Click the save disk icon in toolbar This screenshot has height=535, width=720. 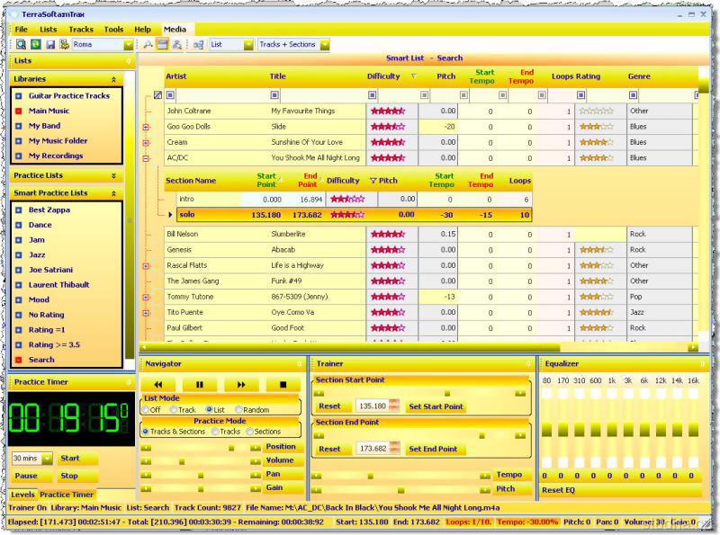pyautogui.click(x=50, y=44)
